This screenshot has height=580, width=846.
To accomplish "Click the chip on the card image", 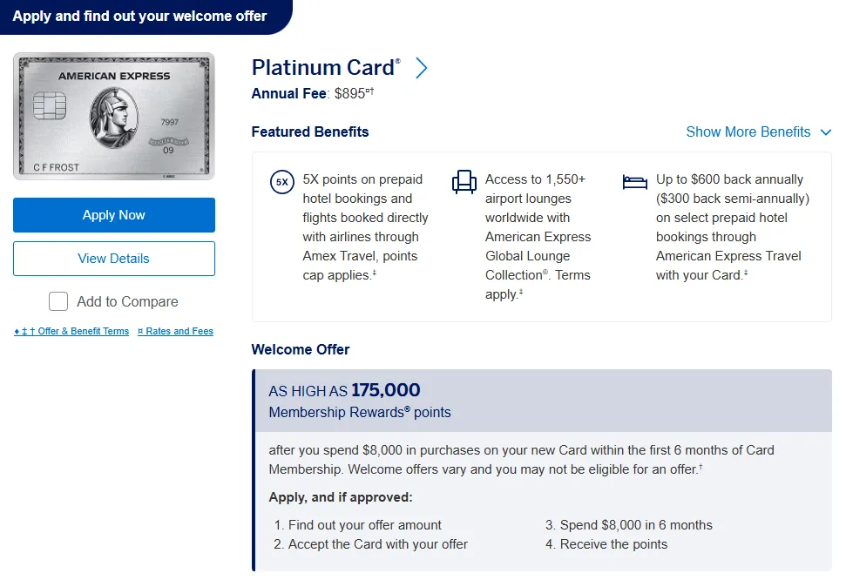I will (x=45, y=107).
